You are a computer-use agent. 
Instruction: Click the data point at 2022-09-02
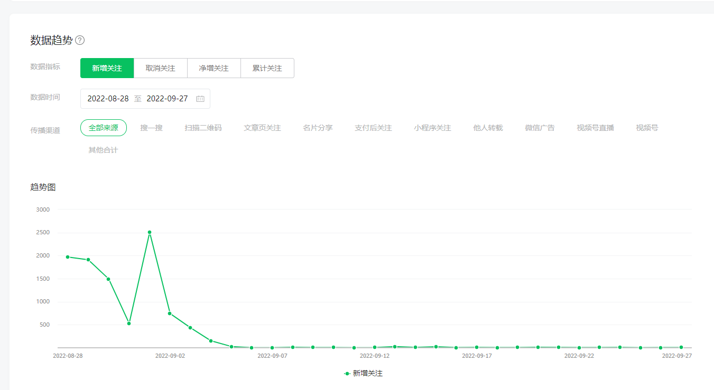(170, 313)
